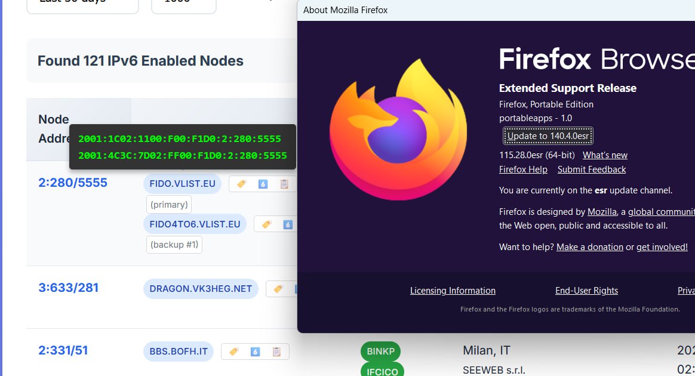
Task: Open the 'What's new' link
Action: coord(605,155)
